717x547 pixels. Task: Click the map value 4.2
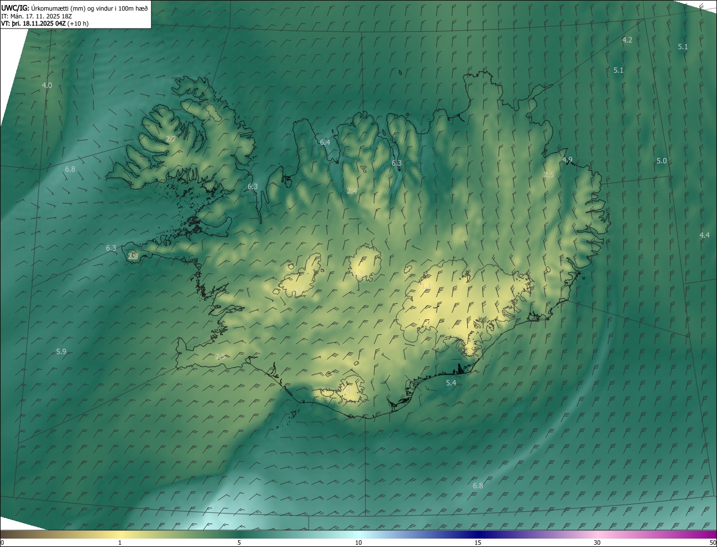(627, 40)
